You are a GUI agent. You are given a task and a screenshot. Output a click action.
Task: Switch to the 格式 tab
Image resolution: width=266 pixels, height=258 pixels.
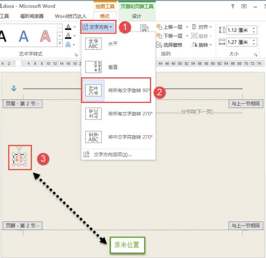[x=105, y=16]
